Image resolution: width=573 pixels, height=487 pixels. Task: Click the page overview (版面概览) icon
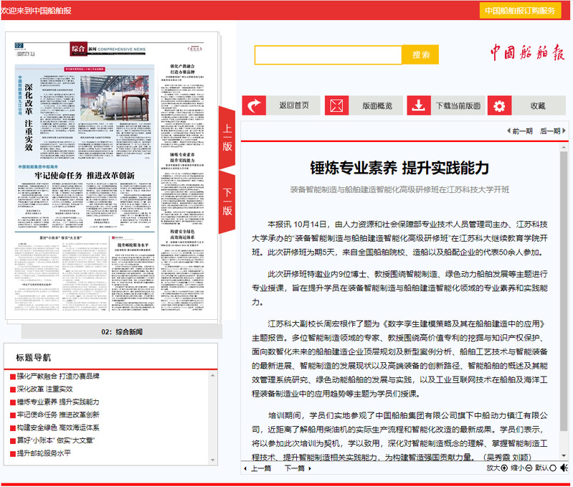point(336,105)
